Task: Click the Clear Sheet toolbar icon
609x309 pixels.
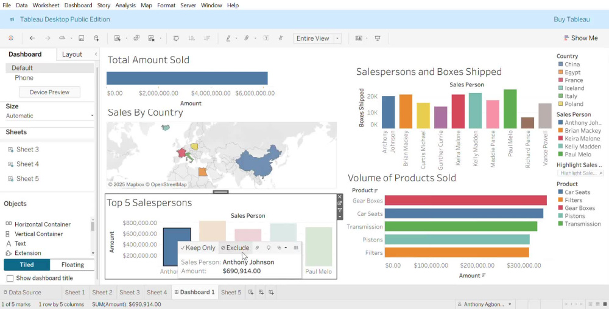Action: pos(152,38)
